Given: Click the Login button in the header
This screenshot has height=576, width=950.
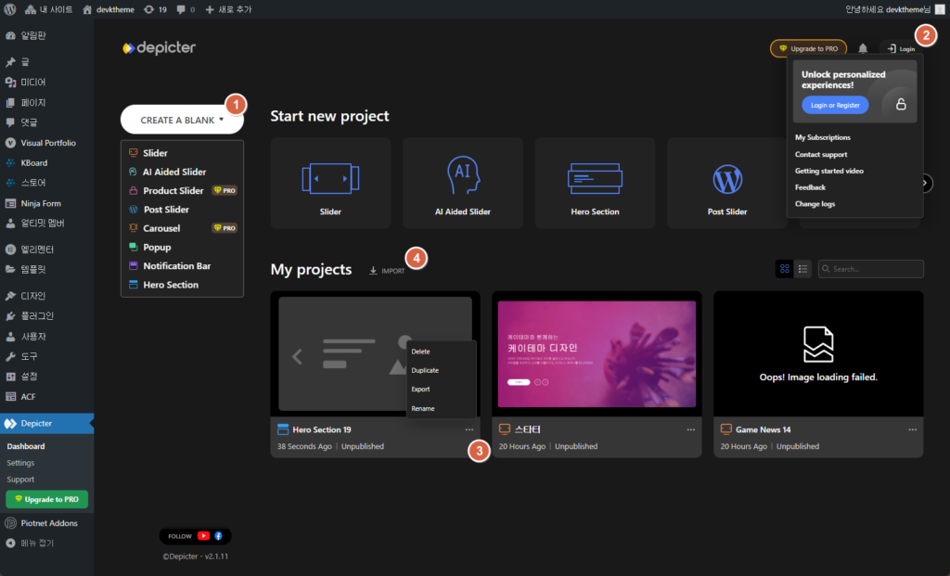Looking at the screenshot, I should pyautogui.click(x=901, y=48).
